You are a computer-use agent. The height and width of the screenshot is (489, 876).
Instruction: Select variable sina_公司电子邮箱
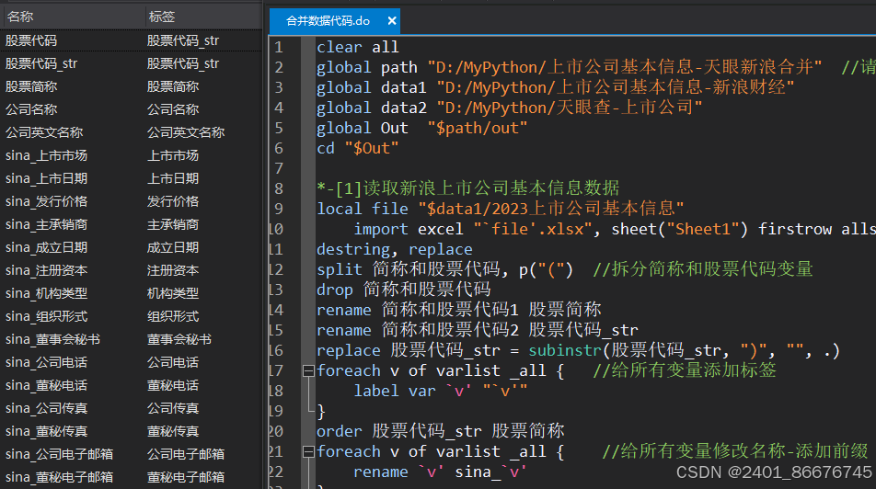tap(59, 454)
